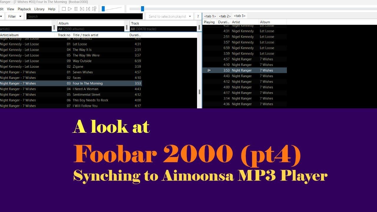Open Send to selection playlist dropdown

pos(170,16)
